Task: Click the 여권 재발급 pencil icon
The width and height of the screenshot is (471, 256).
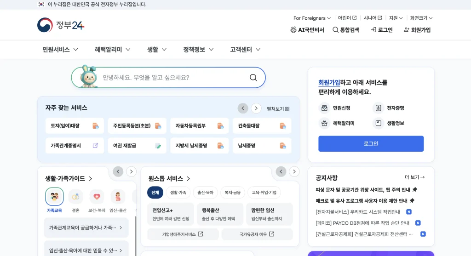Action: coord(158,146)
